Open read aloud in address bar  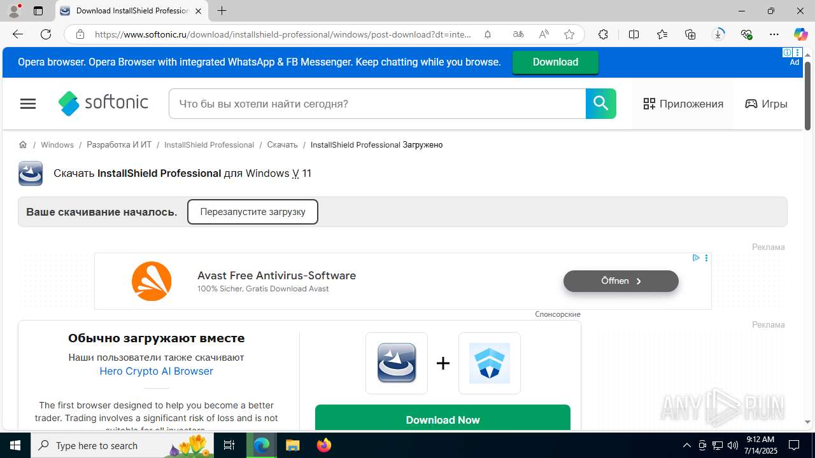pos(544,34)
